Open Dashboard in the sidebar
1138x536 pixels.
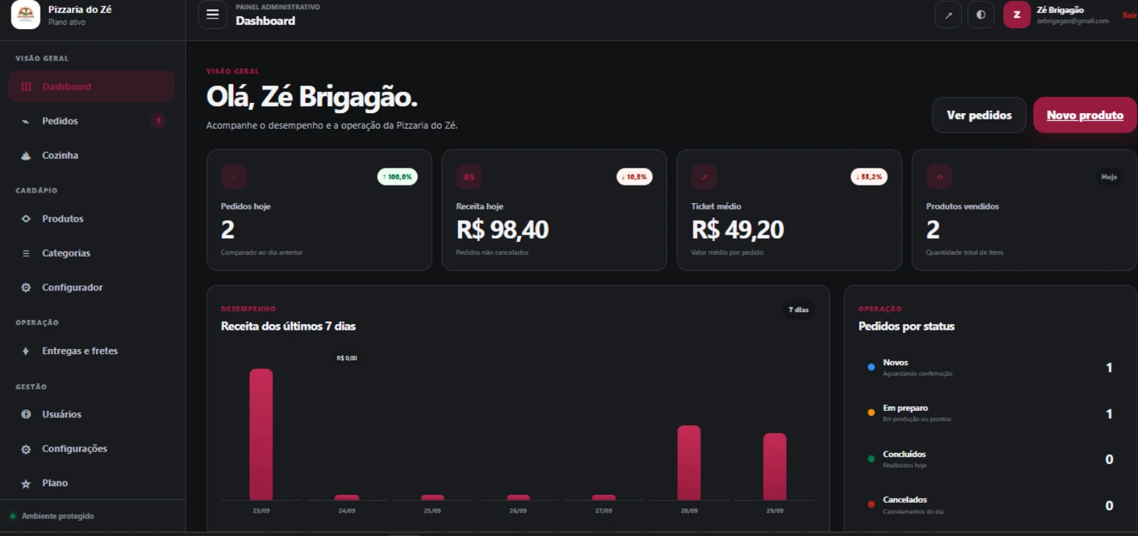(92, 87)
